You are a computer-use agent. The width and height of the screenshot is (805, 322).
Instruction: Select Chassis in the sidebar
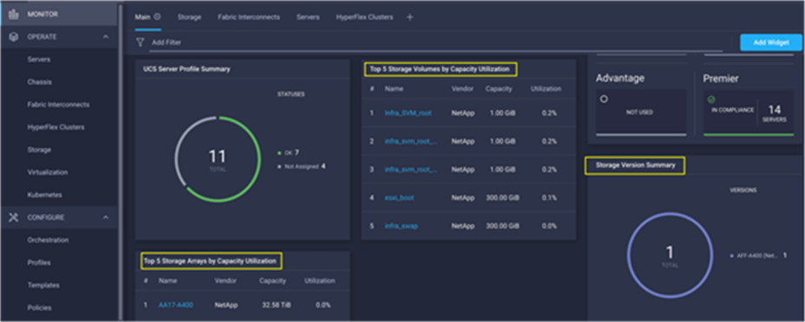pos(40,82)
